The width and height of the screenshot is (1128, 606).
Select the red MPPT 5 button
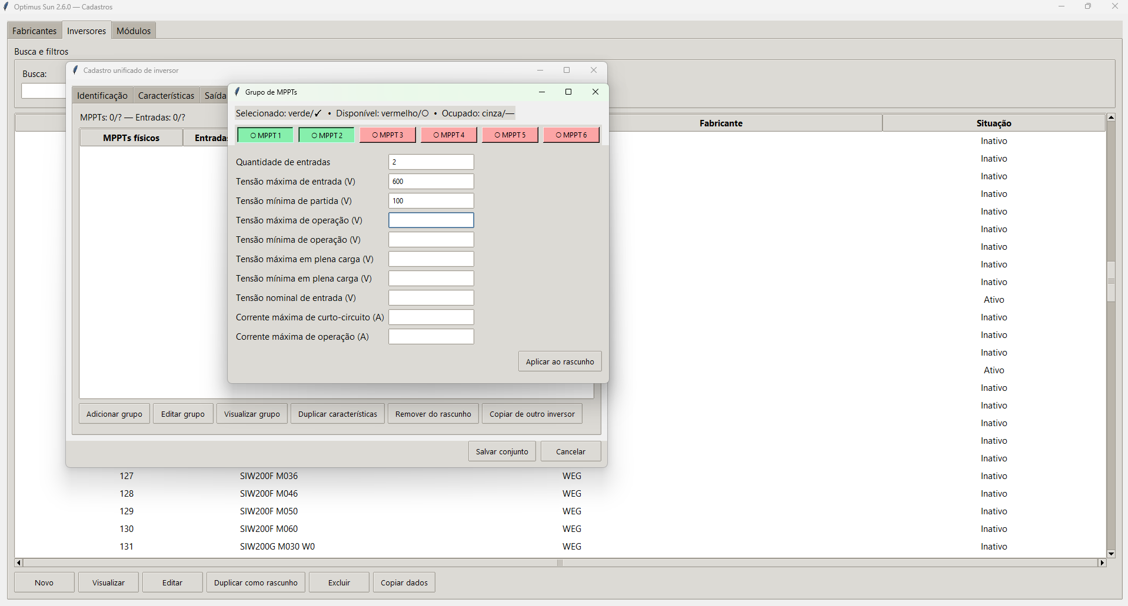tap(510, 135)
